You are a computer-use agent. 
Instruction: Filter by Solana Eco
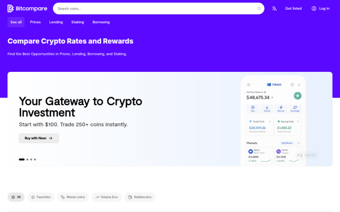pyautogui.click(x=107, y=197)
